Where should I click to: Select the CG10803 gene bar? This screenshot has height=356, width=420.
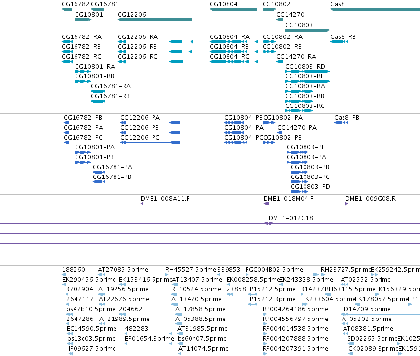307,30
